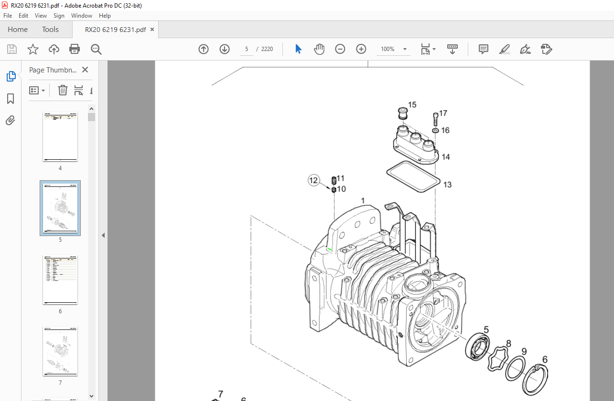The height and width of the screenshot is (401, 614).
Task: Add the document to starred files
Action: [x=33, y=49]
